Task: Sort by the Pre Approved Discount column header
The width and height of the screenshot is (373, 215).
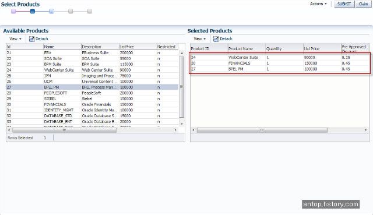Action: [x=355, y=48]
